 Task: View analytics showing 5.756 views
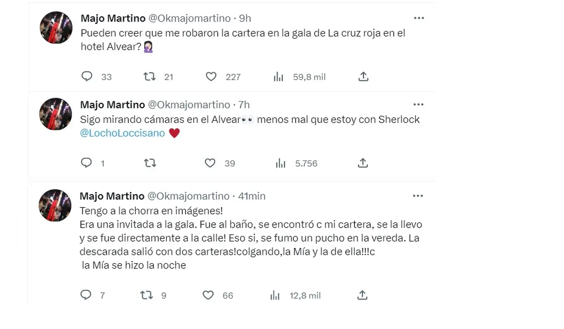(x=281, y=163)
